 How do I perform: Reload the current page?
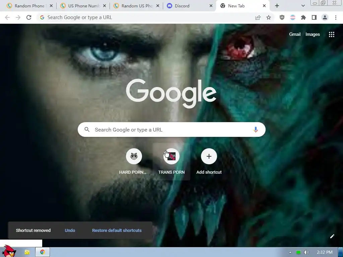[x=29, y=17]
